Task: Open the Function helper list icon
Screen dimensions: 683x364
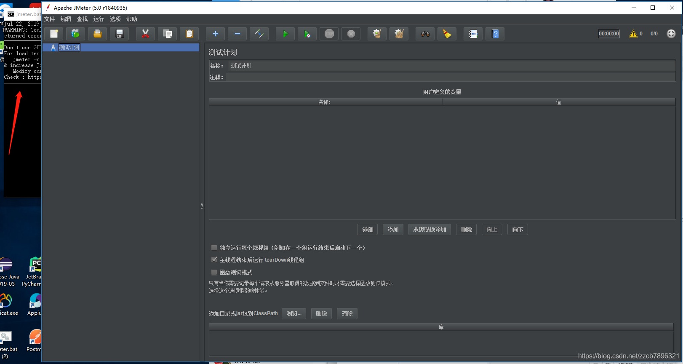Action: 473,34
